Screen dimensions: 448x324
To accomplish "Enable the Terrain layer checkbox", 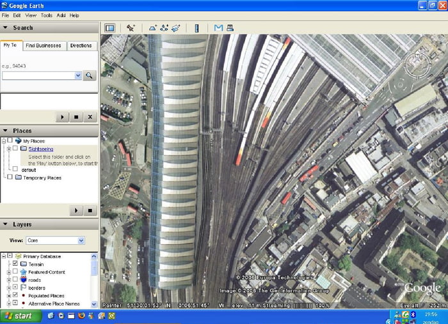I will pos(15,263).
